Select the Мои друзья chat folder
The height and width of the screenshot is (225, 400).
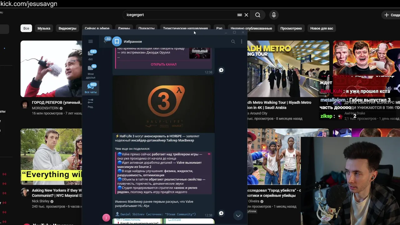pyautogui.click(x=91, y=72)
